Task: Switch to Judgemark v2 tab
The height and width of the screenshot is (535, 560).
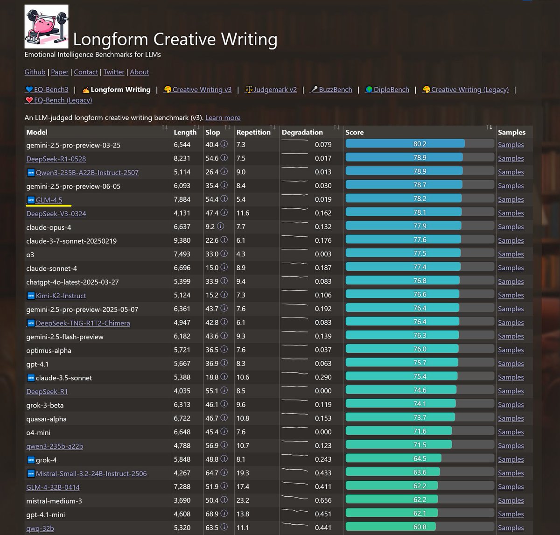Action: [271, 90]
